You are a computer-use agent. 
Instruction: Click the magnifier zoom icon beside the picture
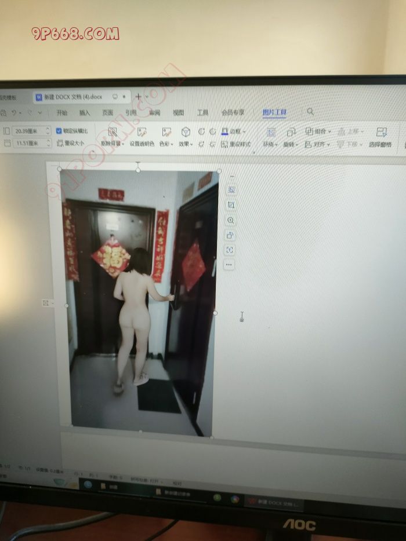[x=231, y=220]
